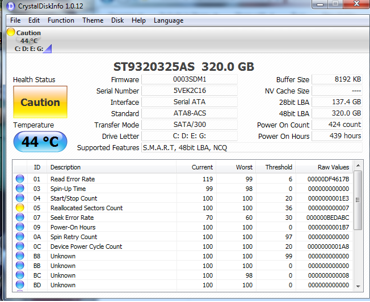Viewport: 370px width, 302px height.
Task: Click the status orb for Spin-Up Time
Action: click(x=20, y=189)
